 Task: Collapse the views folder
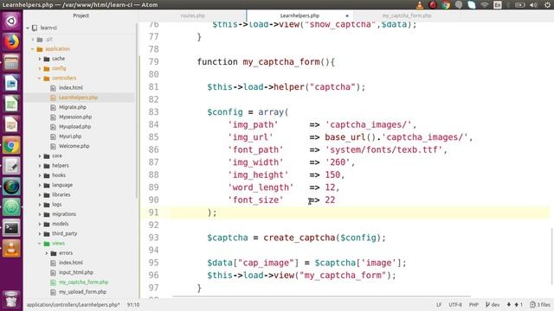(40, 244)
